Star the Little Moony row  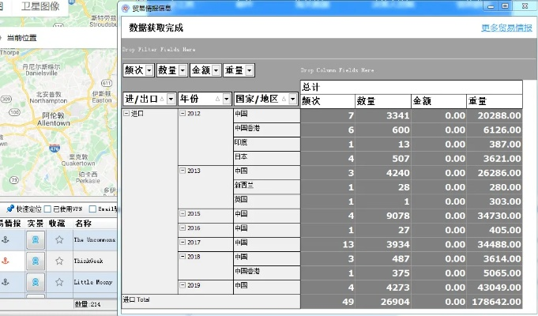point(59,283)
